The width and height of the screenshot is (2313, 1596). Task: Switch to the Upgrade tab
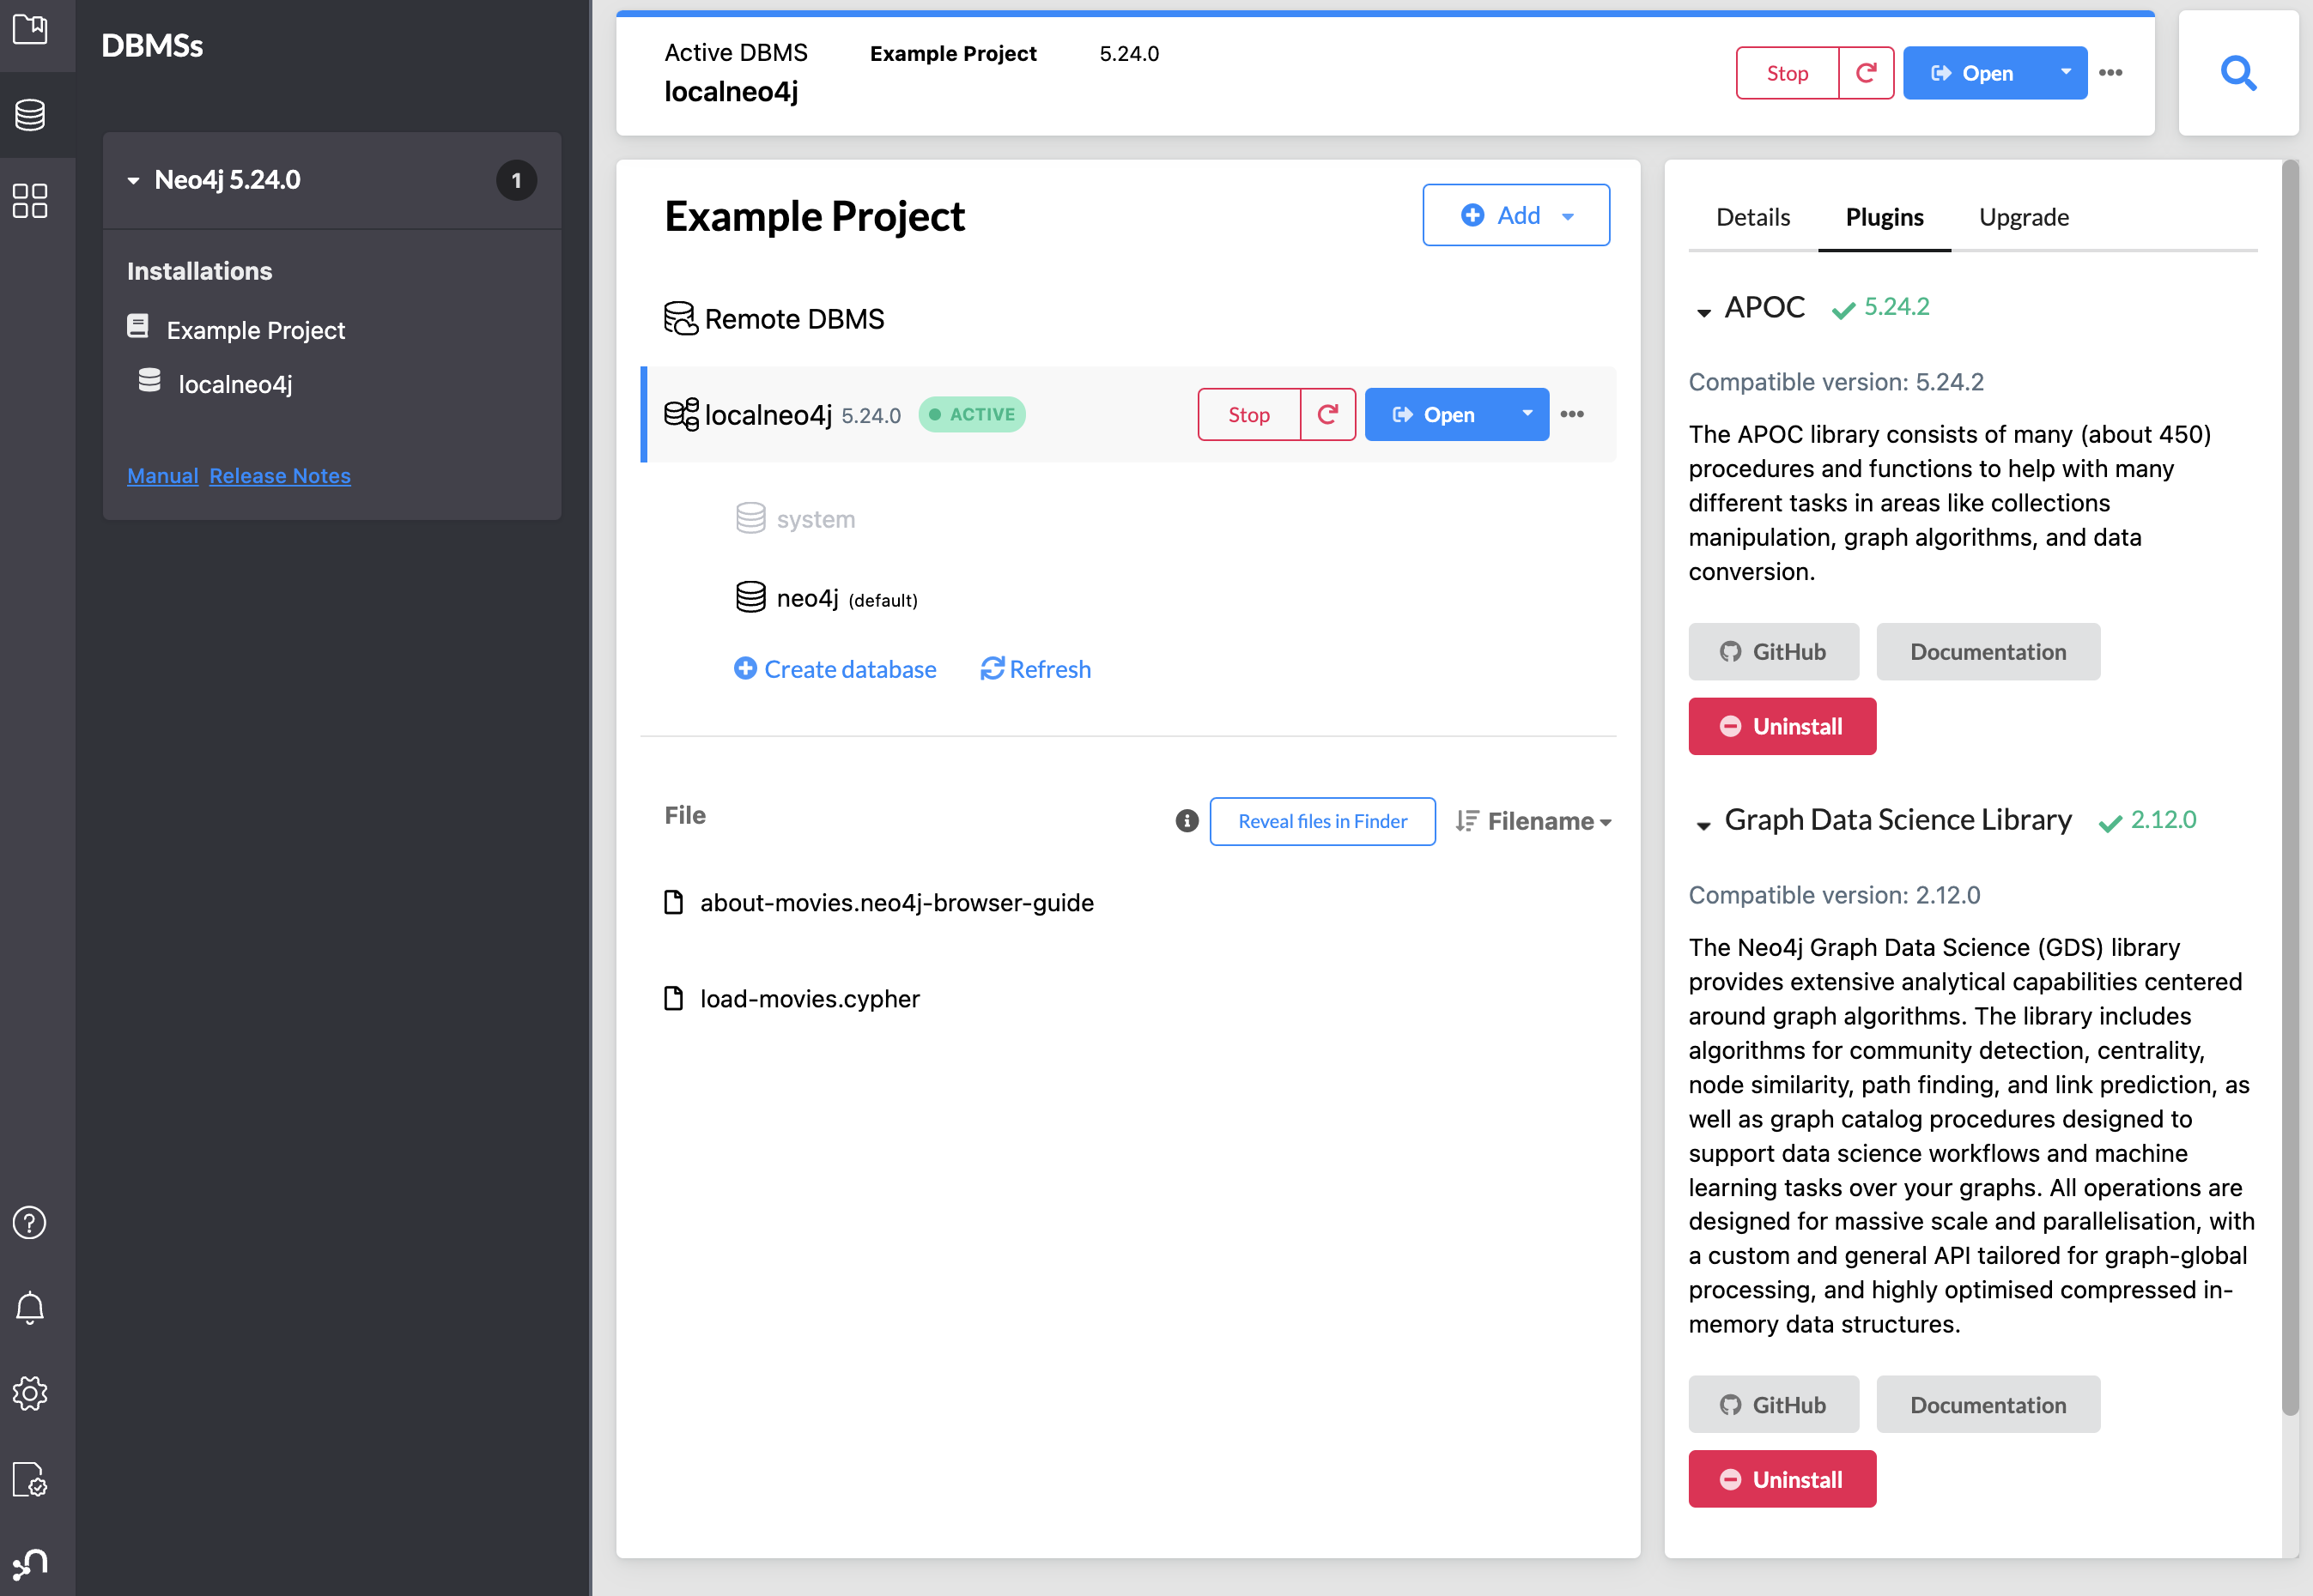2024,217
